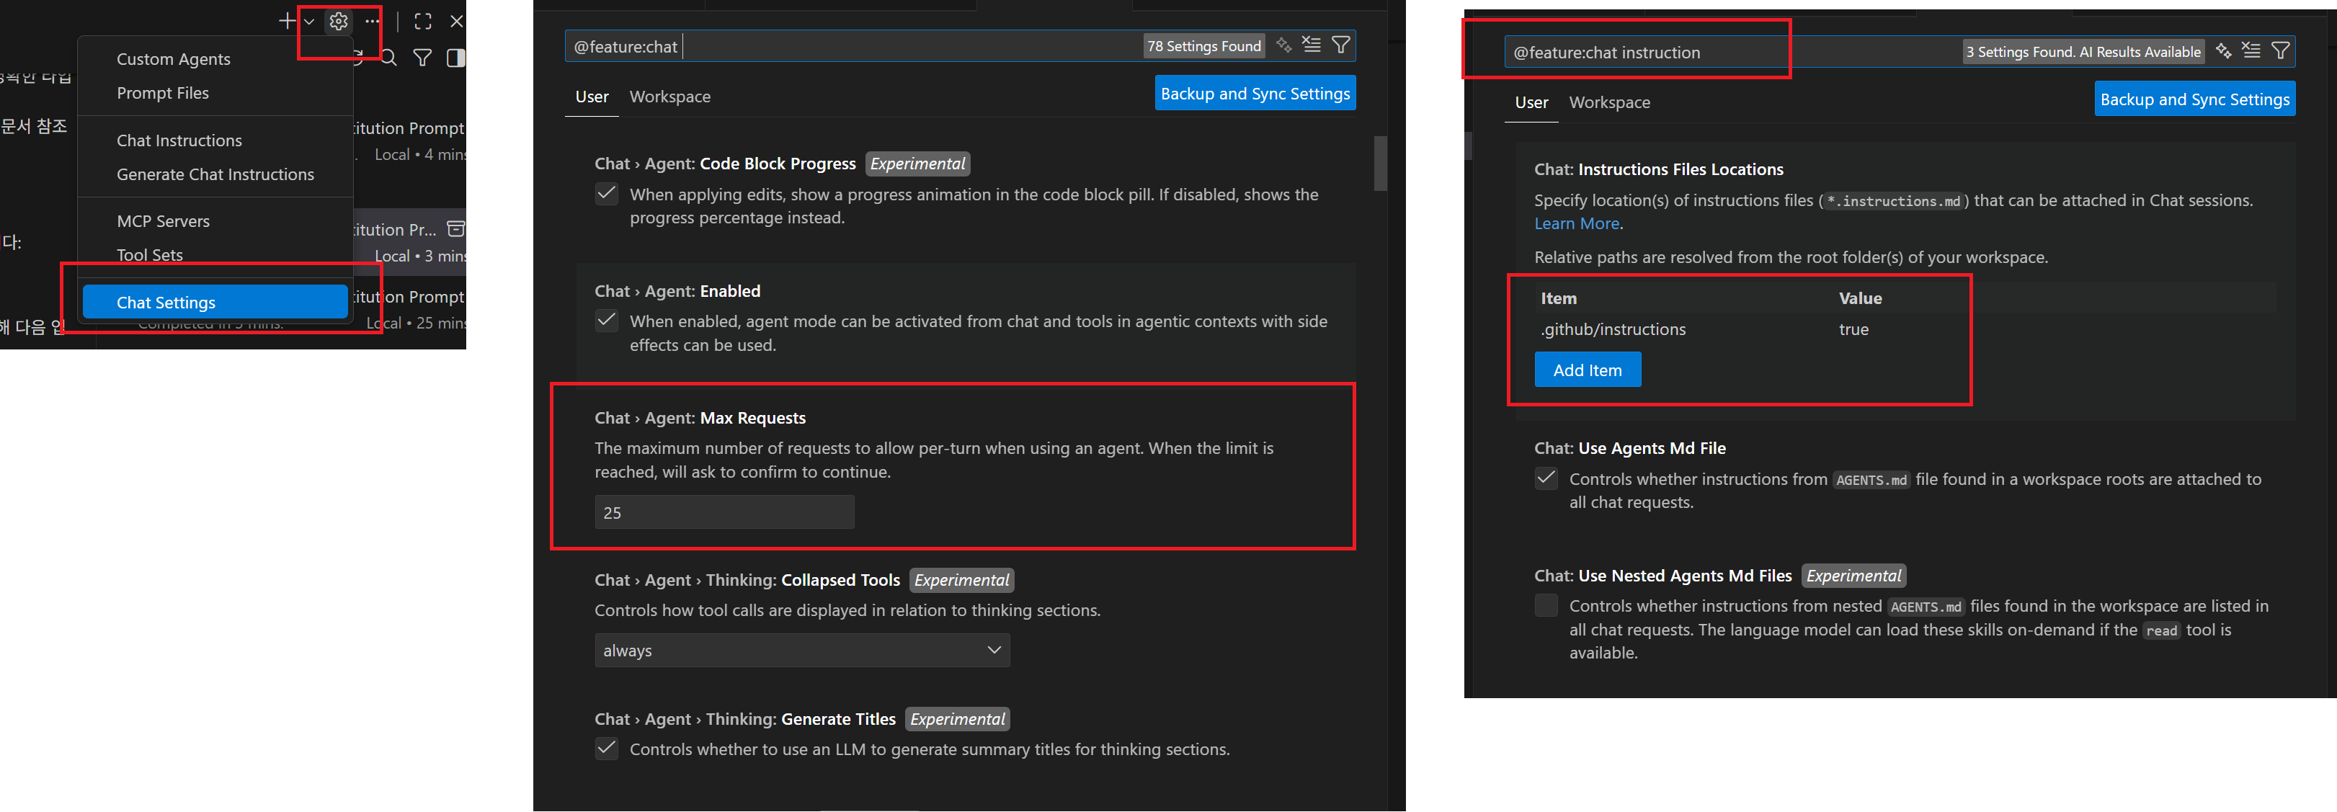This screenshot has width=2337, height=812.
Task: Clear search in '@feature:chat instruction' settings bar
Action: coord(2251,51)
